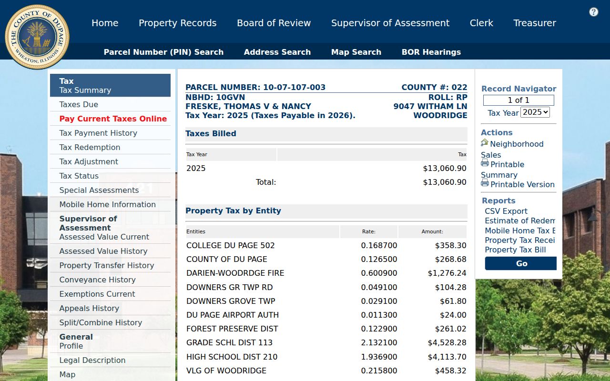This screenshot has width=610, height=381.
Task: Click the Neighborhood Sales icon
Action: click(x=485, y=143)
